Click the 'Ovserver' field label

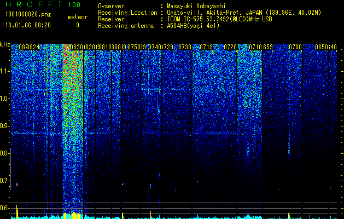111,6
